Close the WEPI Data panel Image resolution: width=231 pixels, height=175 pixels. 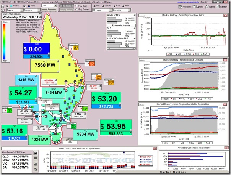coord(155,149)
